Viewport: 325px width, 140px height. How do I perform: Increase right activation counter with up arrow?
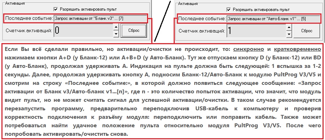289,27
